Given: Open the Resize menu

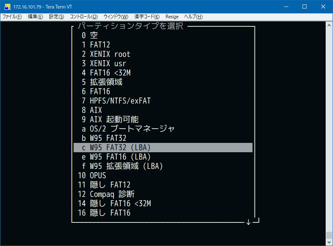Looking at the screenshot, I should [x=172, y=17].
